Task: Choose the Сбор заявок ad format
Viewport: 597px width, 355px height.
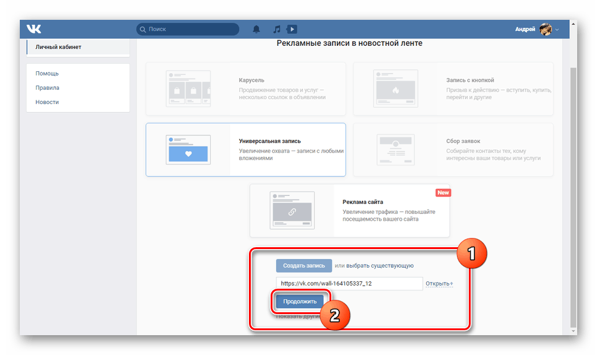Action: tap(453, 150)
